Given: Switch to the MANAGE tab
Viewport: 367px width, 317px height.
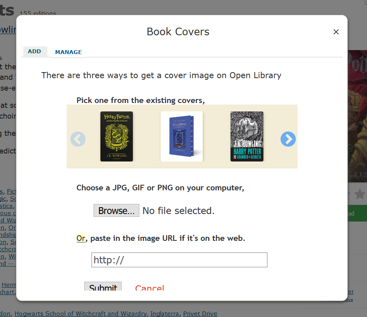Looking at the screenshot, I should (68, 52).
